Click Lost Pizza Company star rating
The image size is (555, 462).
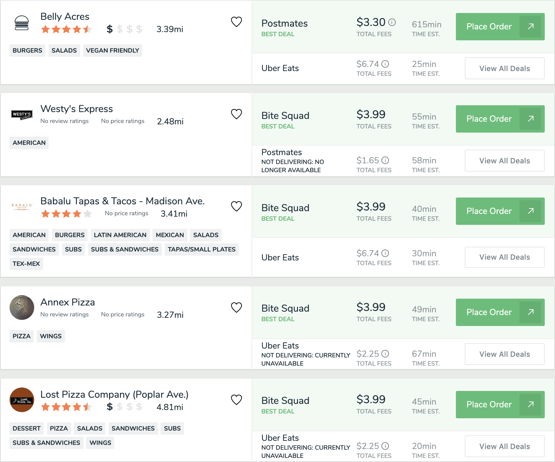[x=67, y=407]
